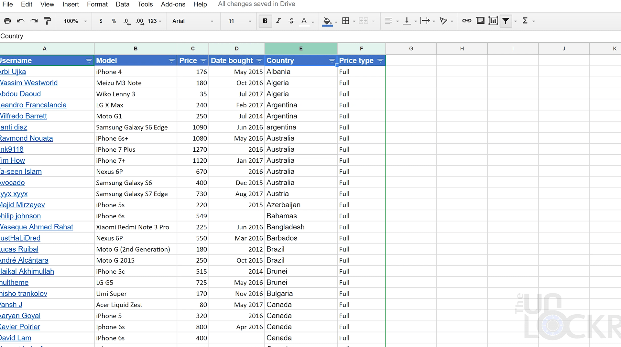Screen dimensions: 621x347
Task: Insert a link
Action: point(467,21)
